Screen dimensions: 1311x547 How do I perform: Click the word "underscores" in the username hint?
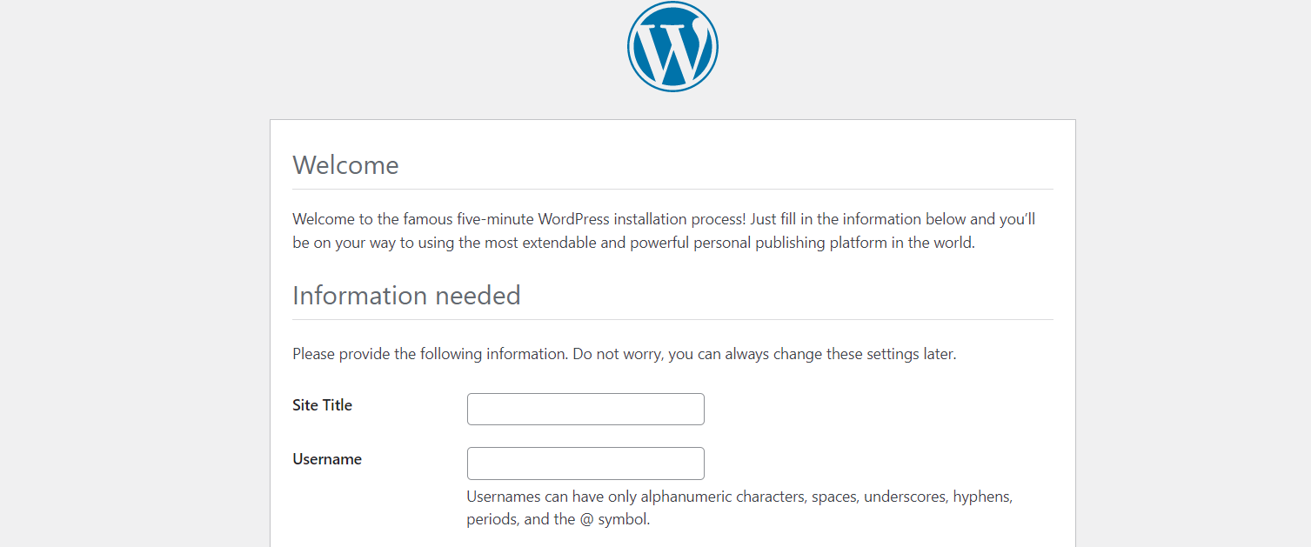pyautogui.click(x=904, y=497)
